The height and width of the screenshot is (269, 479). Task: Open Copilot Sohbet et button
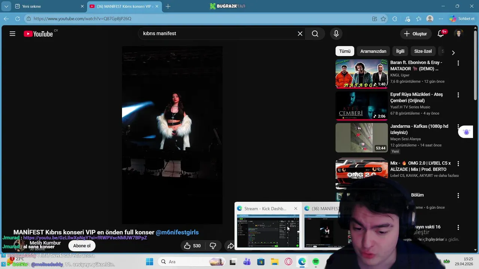click(462, 19)
